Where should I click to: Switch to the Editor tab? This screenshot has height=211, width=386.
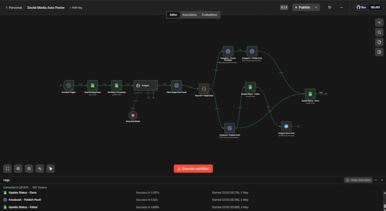173,15
